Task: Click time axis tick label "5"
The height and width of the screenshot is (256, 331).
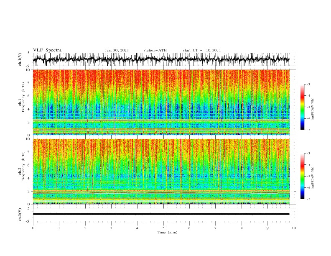Action: click(163, 228)
